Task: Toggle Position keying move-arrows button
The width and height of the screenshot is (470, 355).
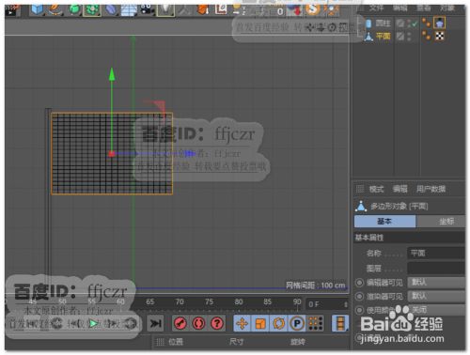Action: pos(243,323)
